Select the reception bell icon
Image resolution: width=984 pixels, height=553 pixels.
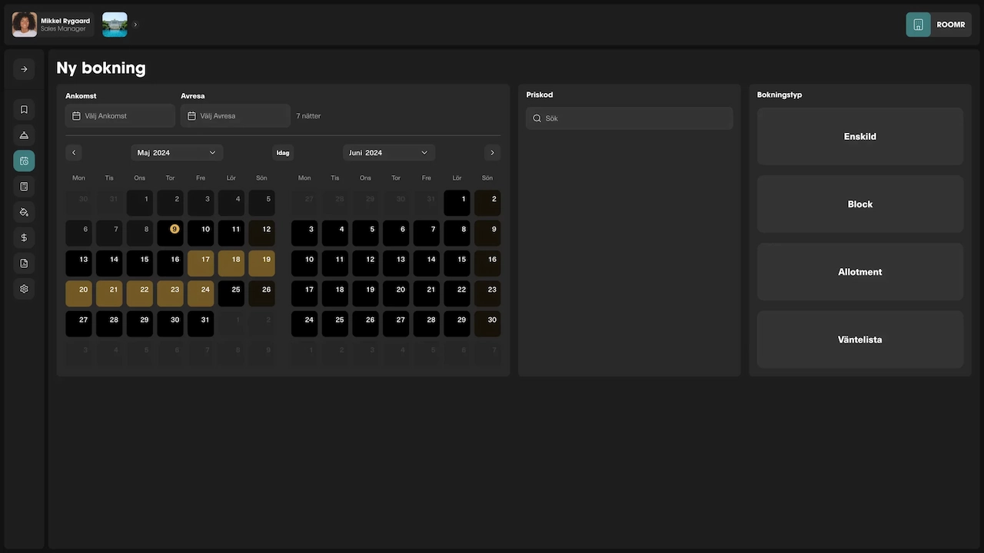coord(24,135)
